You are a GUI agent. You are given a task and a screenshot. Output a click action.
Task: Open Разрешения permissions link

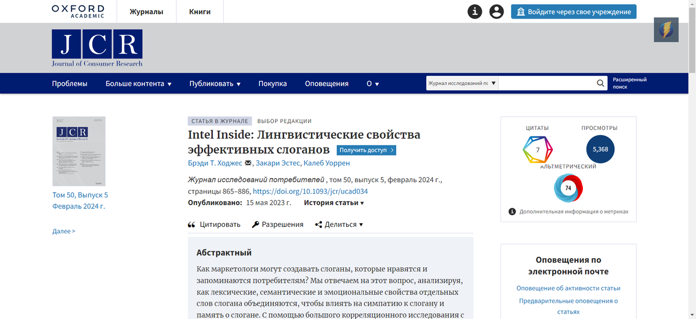278,224
